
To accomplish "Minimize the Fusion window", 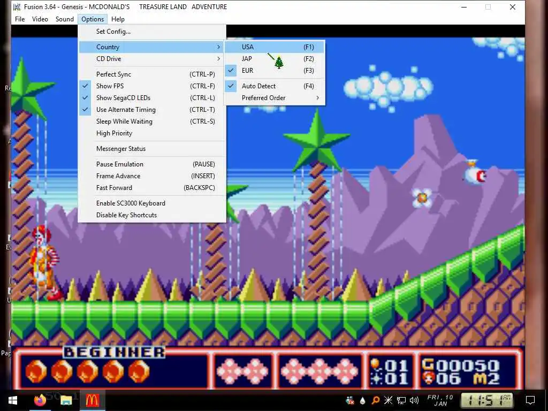I will pos(464,7).
